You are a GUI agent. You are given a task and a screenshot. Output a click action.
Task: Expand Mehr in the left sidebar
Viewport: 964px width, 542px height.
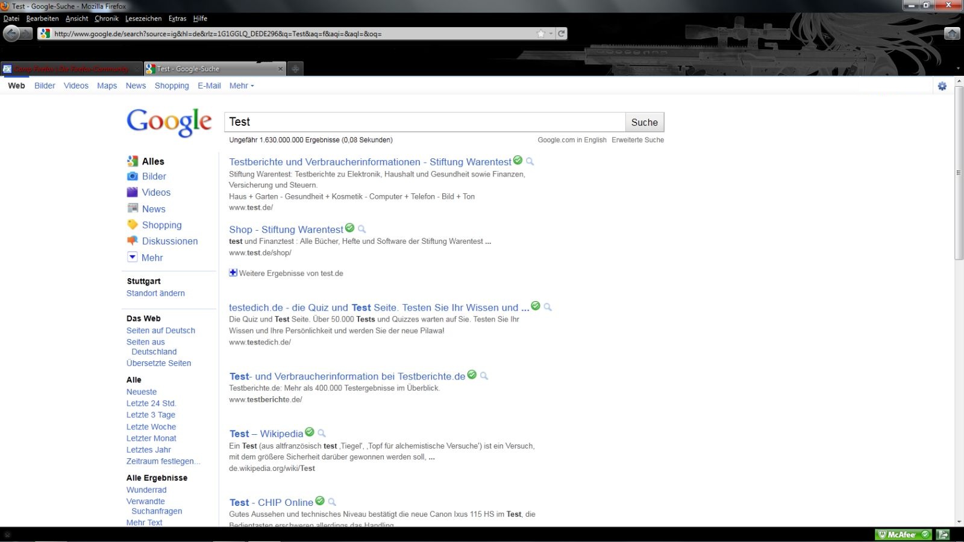[x=152, y=258]
